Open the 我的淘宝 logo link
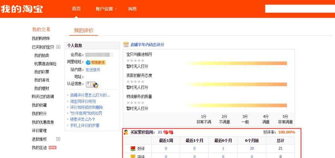This screenshot has height=158, width=335. [x=21, y=9]
